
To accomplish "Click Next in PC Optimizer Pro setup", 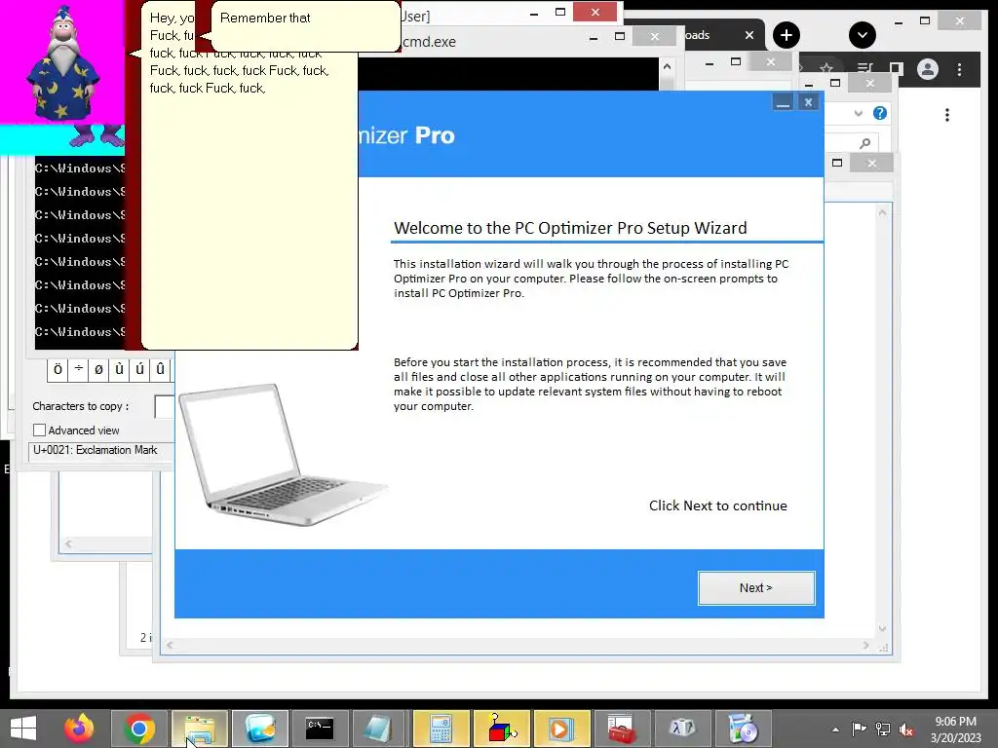I will click(756, 587).
